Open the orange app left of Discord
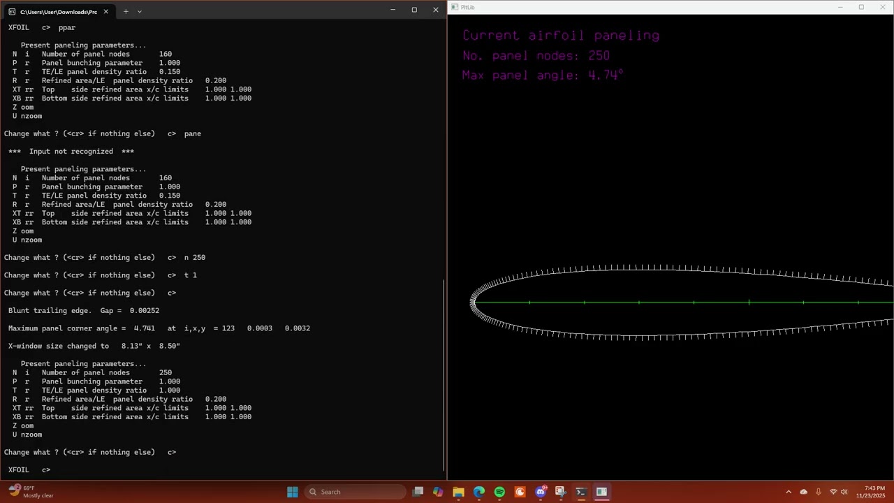Image resolution: width=894 pixels, height=503 pixels. [520, 492]
